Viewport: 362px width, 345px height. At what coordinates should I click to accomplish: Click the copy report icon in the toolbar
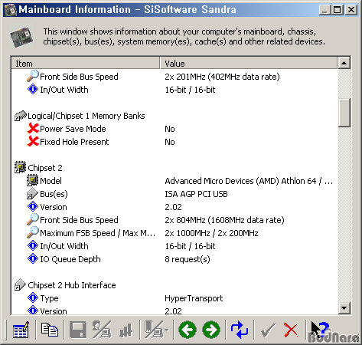[x=50, y=330]
